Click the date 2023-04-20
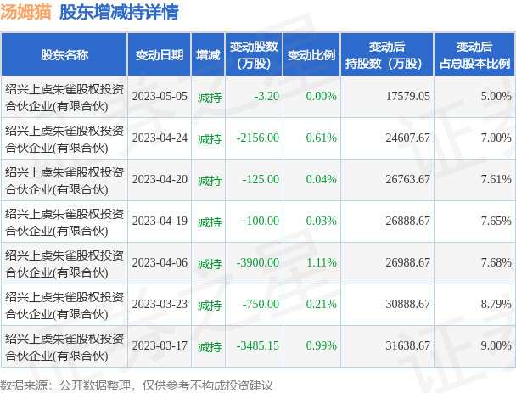The width and height of the screenshot is (516, 393). pyautogui.click(x=160, y=180)
